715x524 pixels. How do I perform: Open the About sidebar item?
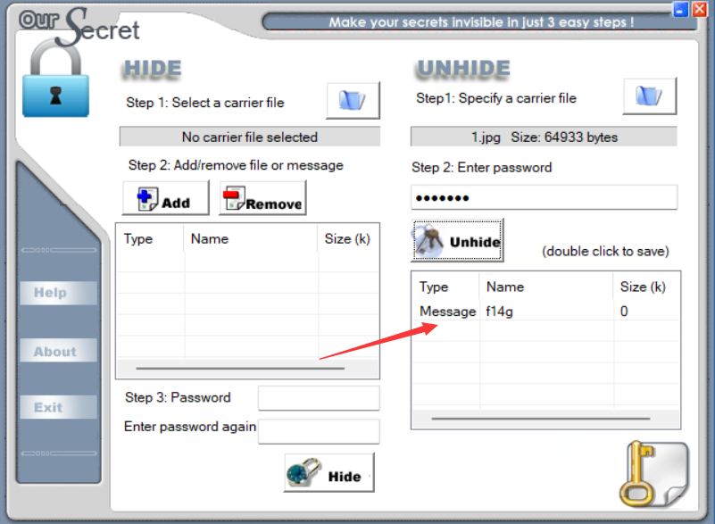coord(58,351)
